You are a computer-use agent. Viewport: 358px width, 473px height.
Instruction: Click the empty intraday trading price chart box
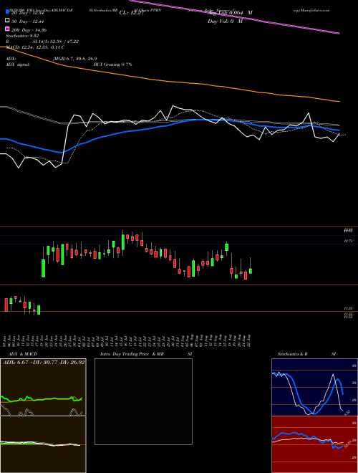pyautogui.click(x=143, y=401)
